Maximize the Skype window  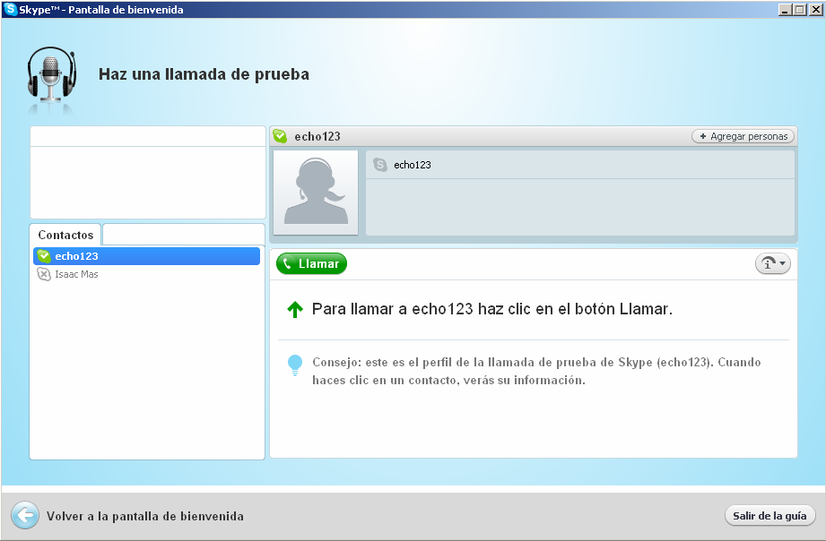[x=799, y=10]
